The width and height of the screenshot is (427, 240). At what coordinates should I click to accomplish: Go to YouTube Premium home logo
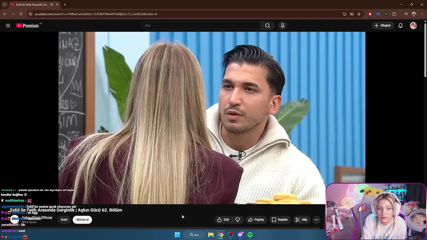[28, 26]
